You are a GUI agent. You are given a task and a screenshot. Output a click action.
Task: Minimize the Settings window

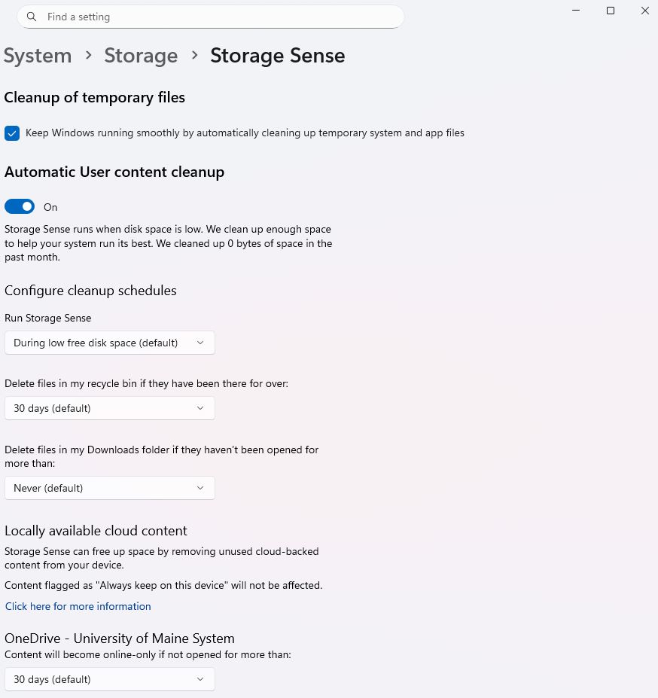576,11
